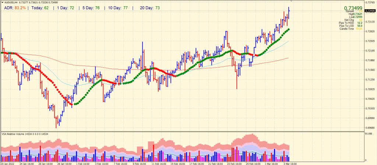Image resolution: width=377 pixels, height=165 pixels.
Task: Click the 0.72820 price axis label
Action: click(x=370, y=31)
